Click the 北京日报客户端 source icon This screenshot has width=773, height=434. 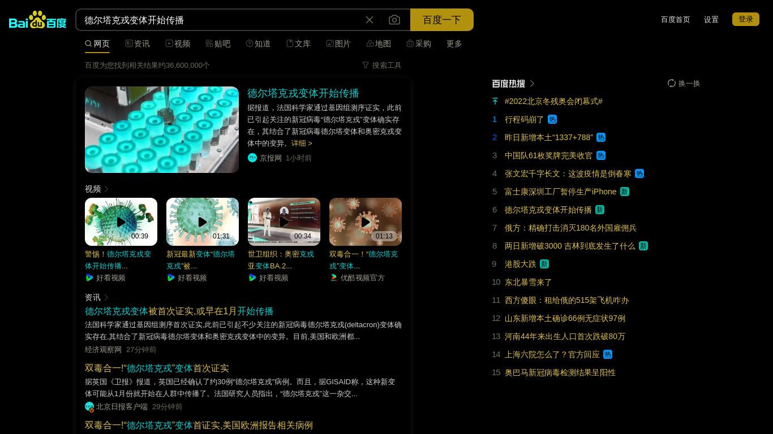point(89,406)
